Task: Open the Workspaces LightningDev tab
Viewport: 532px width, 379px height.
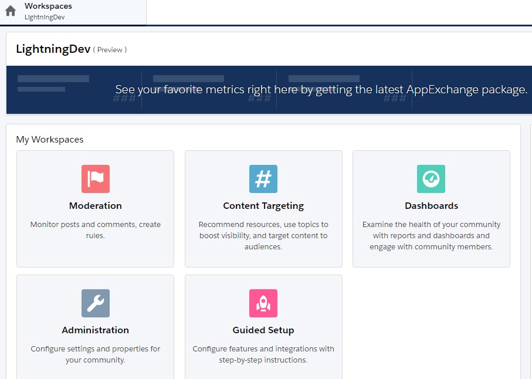Action: (48, 11)
